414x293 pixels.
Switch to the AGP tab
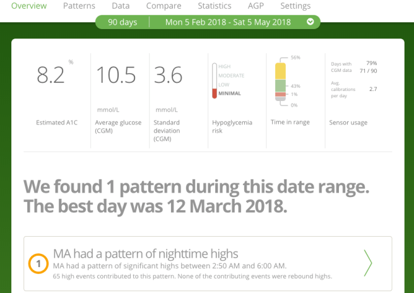256,6
